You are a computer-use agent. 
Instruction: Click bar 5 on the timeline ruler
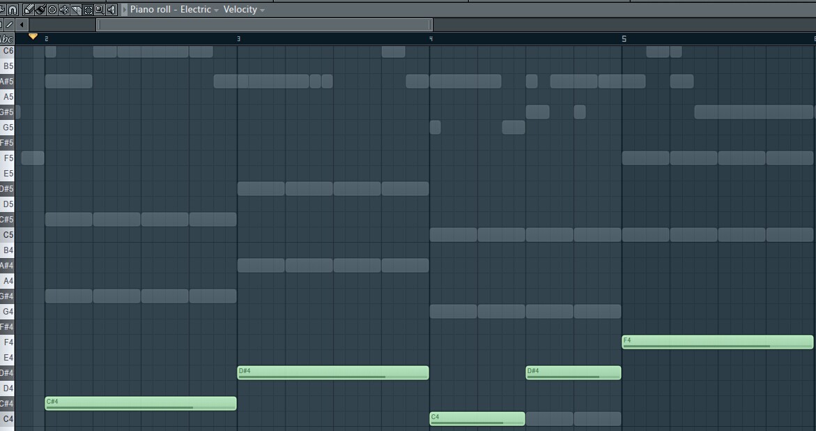click(x=624, y=38)
